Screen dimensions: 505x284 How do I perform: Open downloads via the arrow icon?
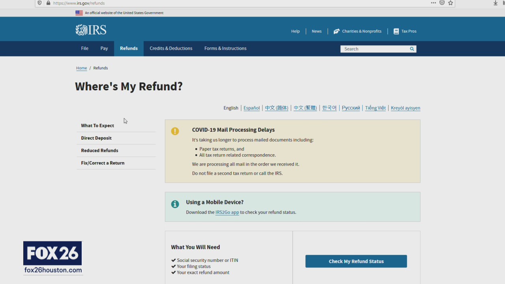495,3
